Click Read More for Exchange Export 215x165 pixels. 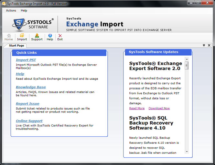tap(137, 108)
